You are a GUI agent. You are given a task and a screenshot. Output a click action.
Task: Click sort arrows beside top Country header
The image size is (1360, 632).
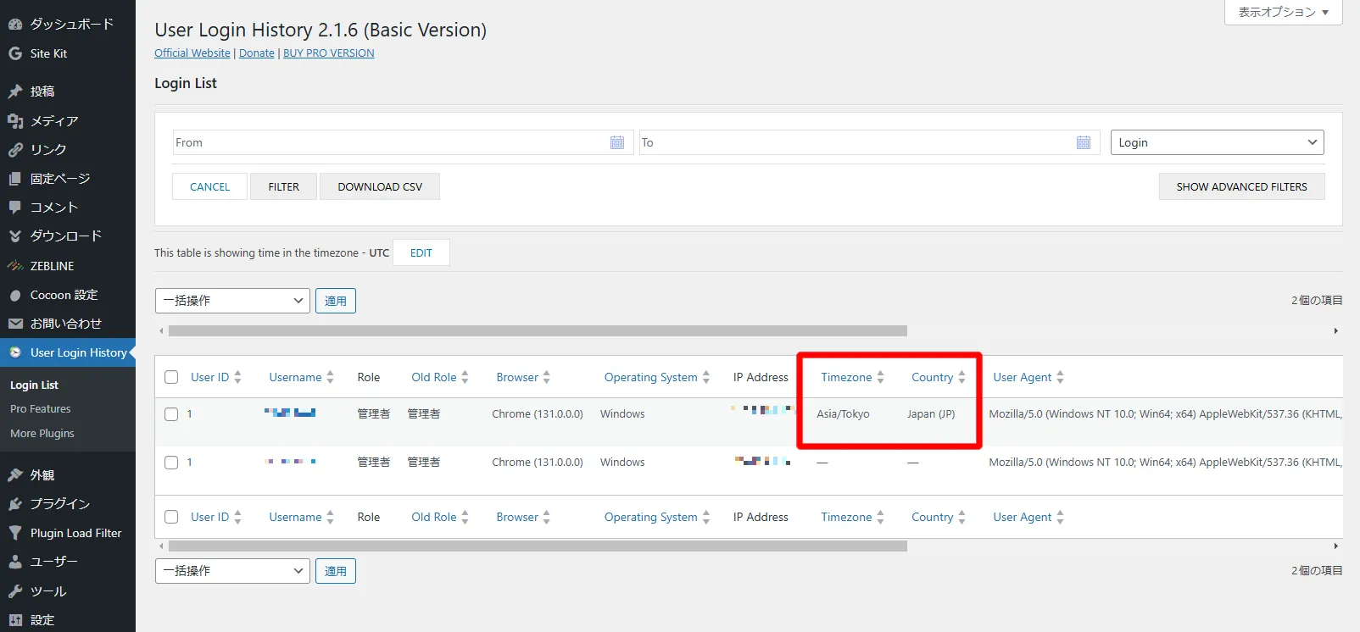(x=961, y=377)
